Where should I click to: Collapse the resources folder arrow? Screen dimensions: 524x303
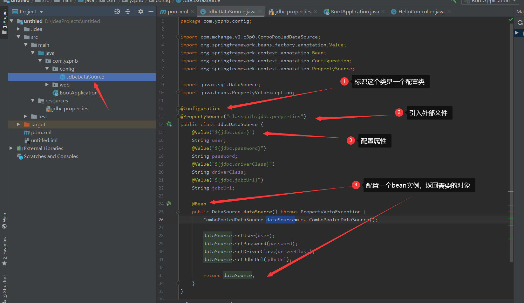click(33, 100)
